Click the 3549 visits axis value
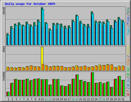Screen dimensions: 131x102 [x=4, y=49]
